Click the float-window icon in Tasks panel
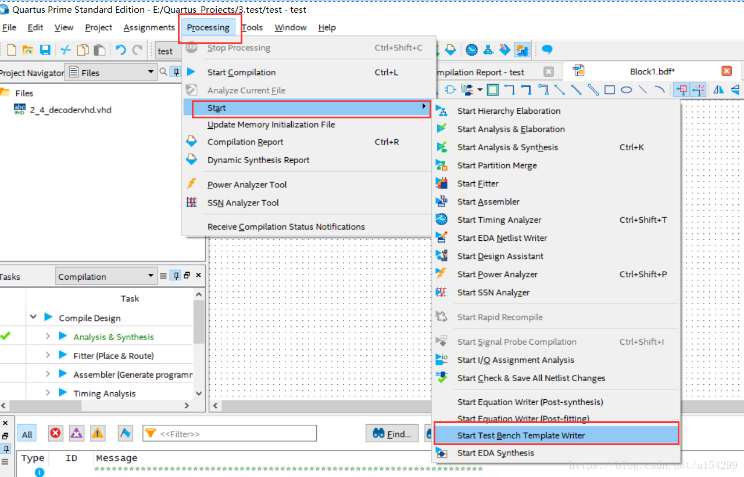This screenshot has height=477, width=744. click(x=187, y=276)
